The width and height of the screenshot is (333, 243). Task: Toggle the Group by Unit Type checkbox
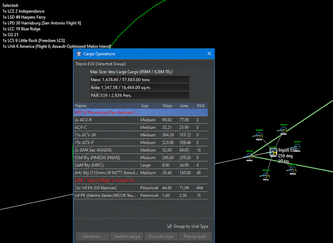coord(169,226)
